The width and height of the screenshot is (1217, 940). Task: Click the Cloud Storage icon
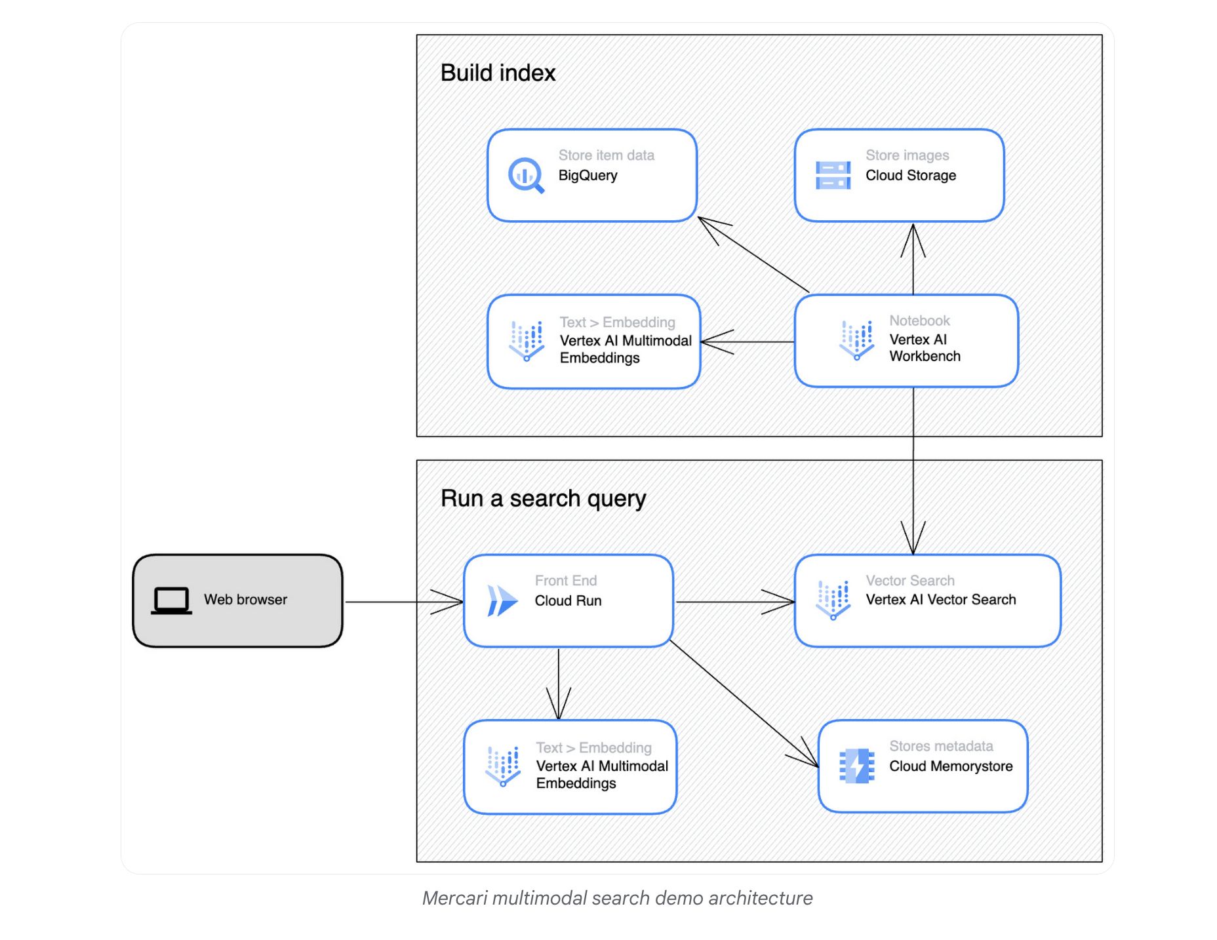click(x=833, y=175)
